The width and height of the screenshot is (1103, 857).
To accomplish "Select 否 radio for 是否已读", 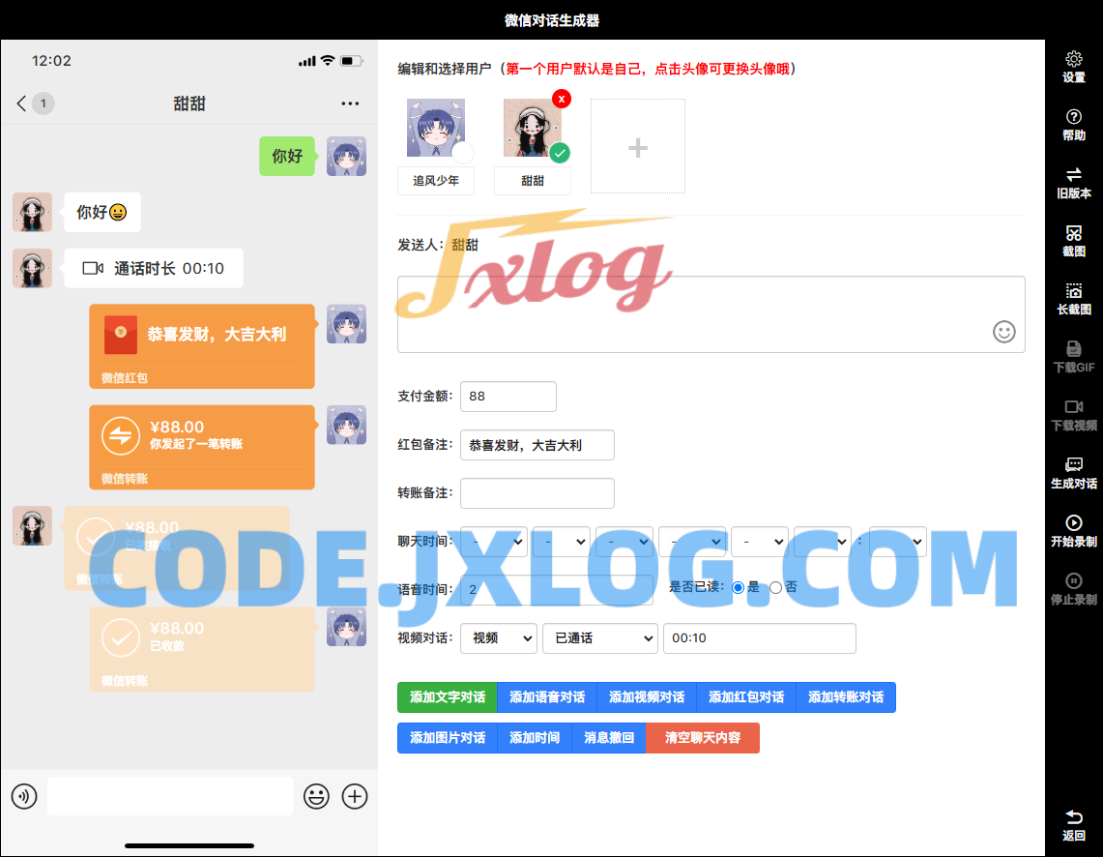I will 775,587.
